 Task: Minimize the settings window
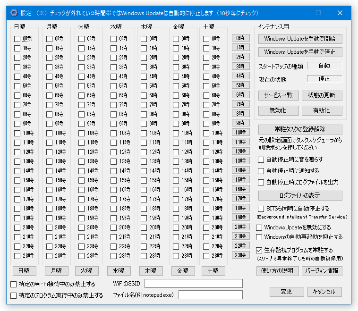(297, 13)
